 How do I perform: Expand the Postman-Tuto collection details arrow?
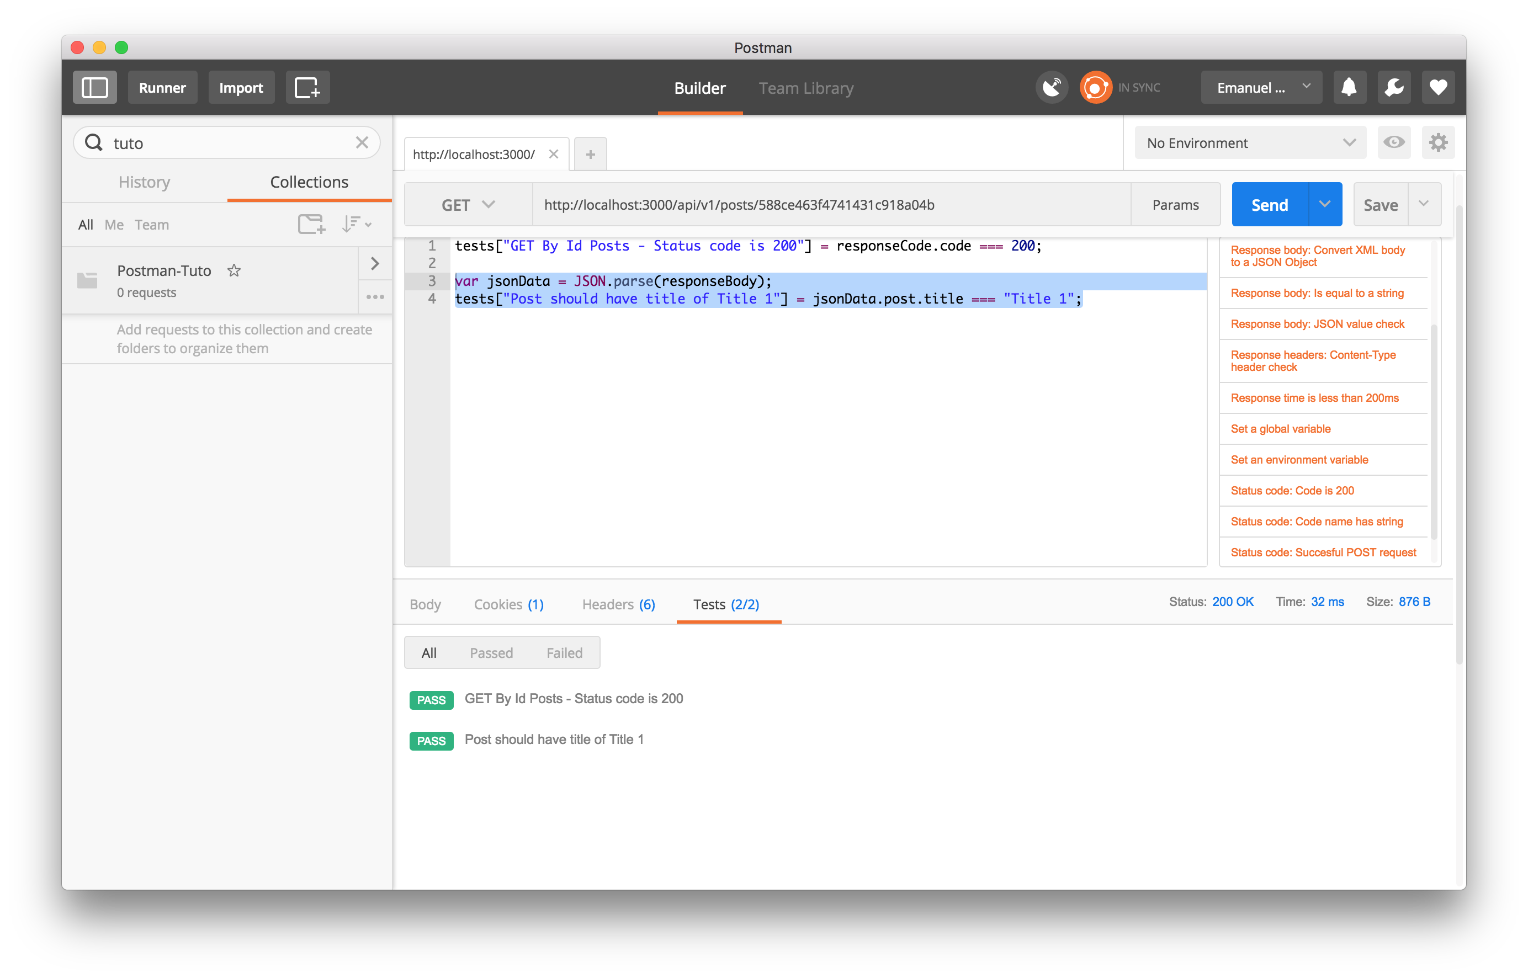click(x=375, y=264)
